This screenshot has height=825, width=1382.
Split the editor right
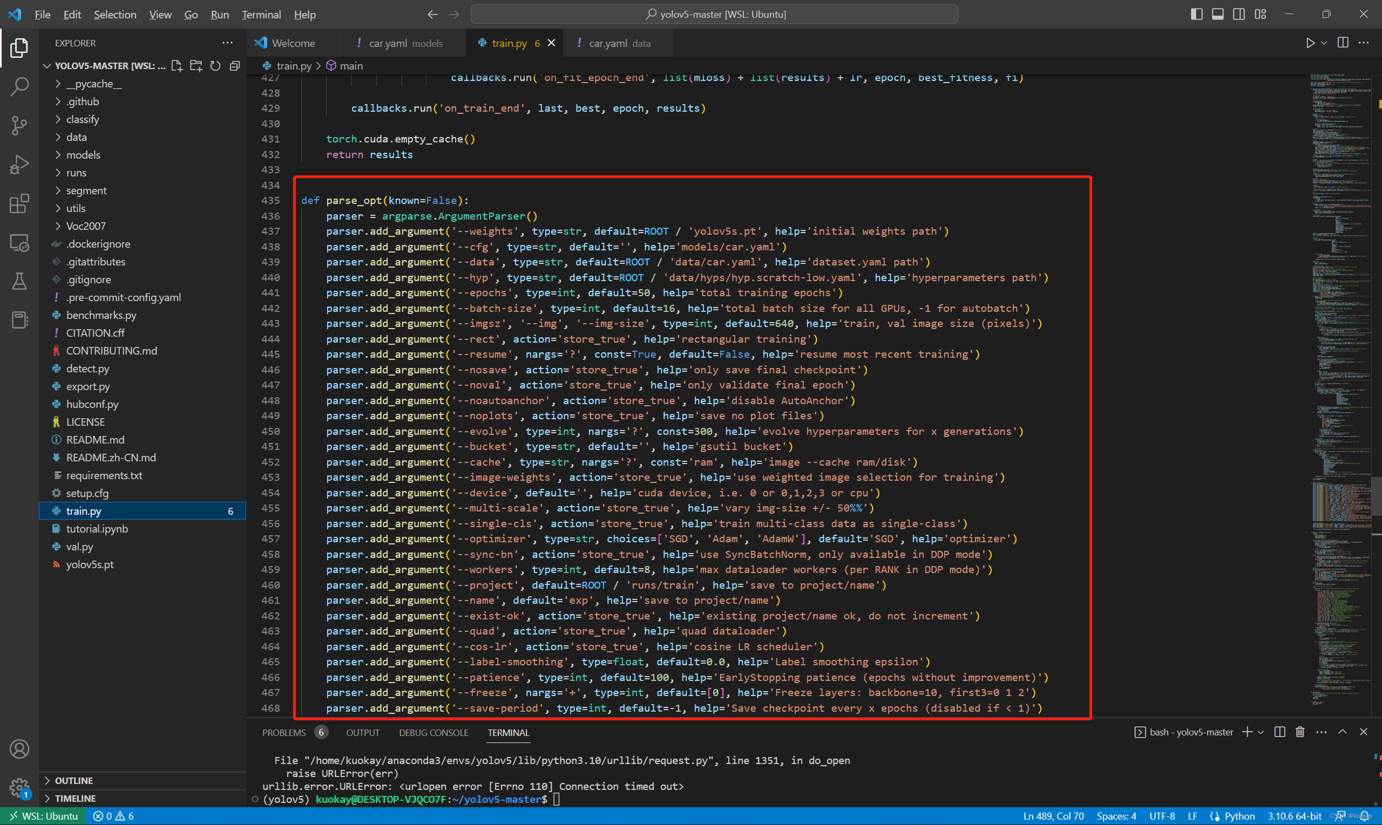tap(1343, 43)
